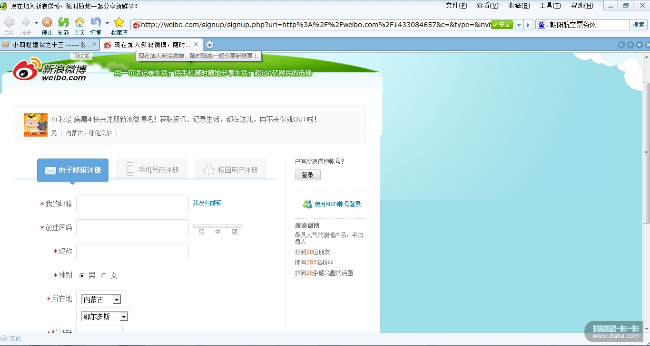Click the 登录 button
The width and height of the screenshot is (650, 346).
[308, 175]
